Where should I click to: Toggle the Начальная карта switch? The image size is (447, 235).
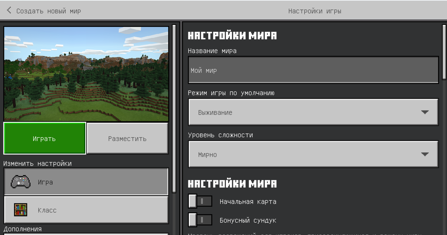pos(200,201)
